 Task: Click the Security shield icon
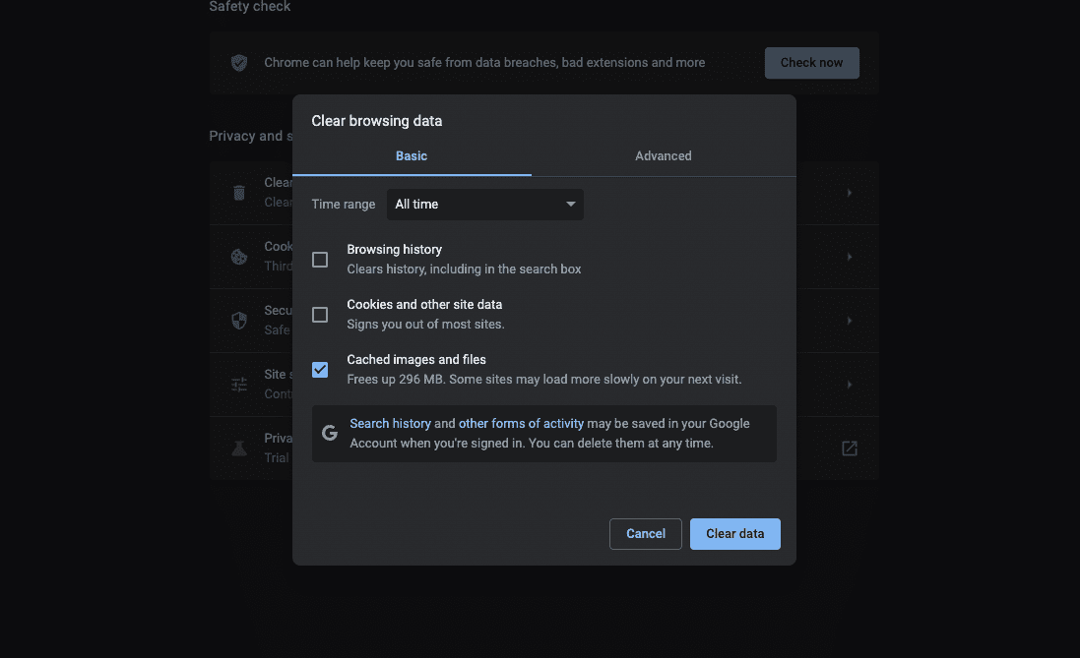click(x=239, y=321)
